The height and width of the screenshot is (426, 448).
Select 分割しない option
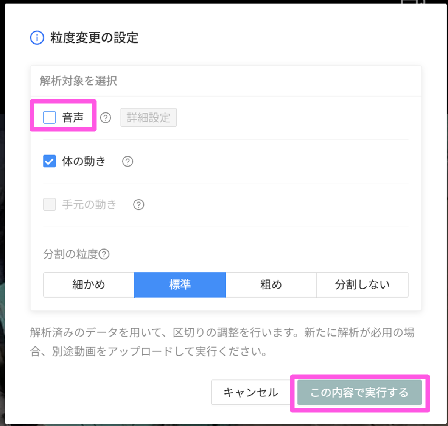362,285
